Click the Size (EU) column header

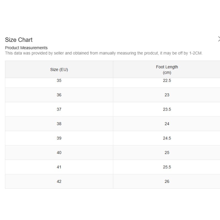click(59, 70)
